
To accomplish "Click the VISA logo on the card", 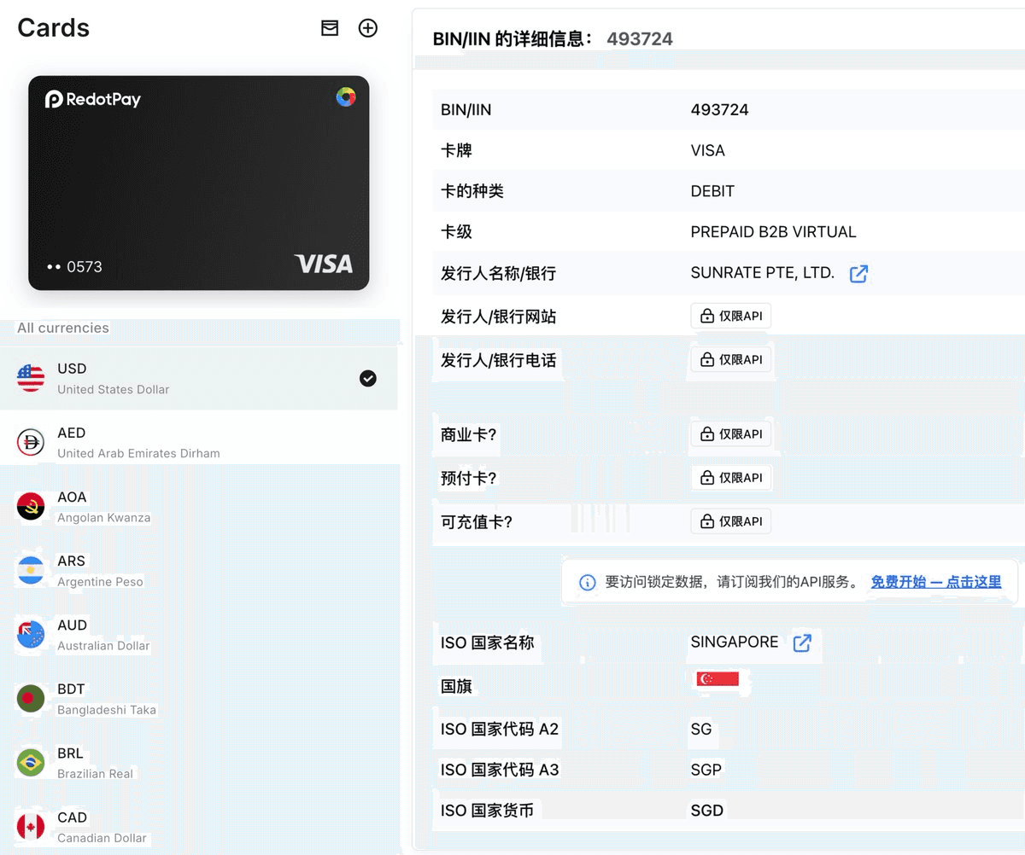I will point(324,264).
